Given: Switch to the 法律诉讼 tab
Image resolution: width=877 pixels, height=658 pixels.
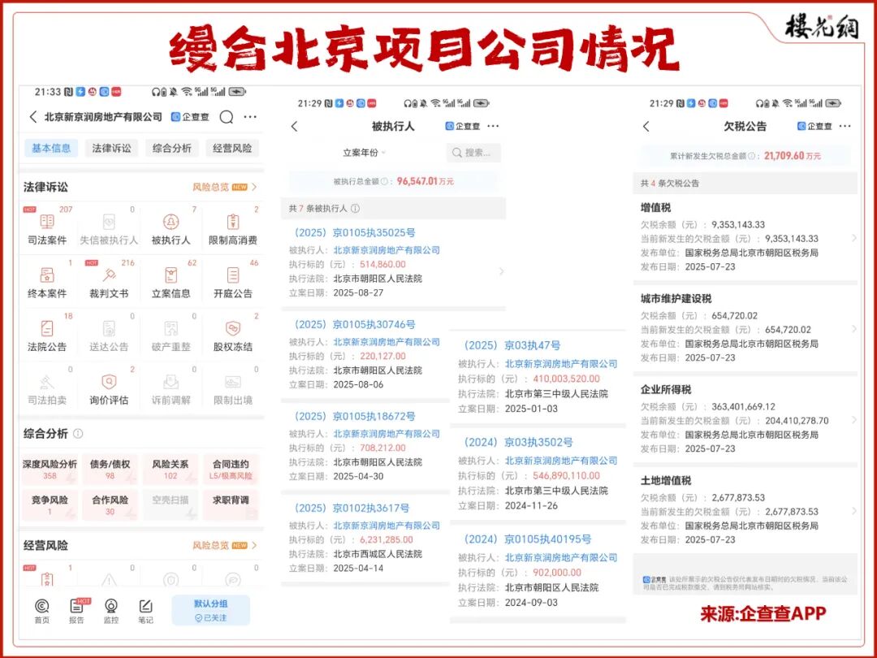Looking at the screenshot, I should coord(111,149).
